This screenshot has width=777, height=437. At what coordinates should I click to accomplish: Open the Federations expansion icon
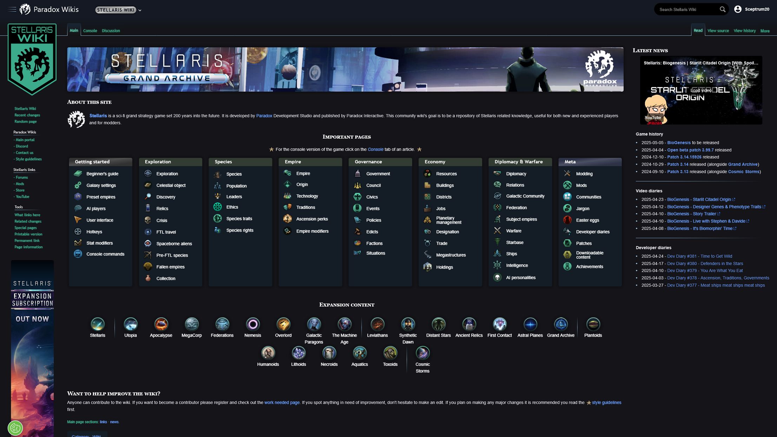point(222,324)
